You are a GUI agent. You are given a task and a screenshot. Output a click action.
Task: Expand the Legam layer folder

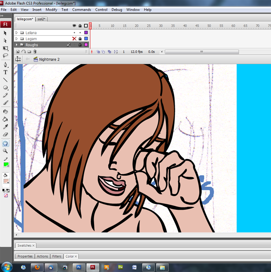click(x=17, y=39)
